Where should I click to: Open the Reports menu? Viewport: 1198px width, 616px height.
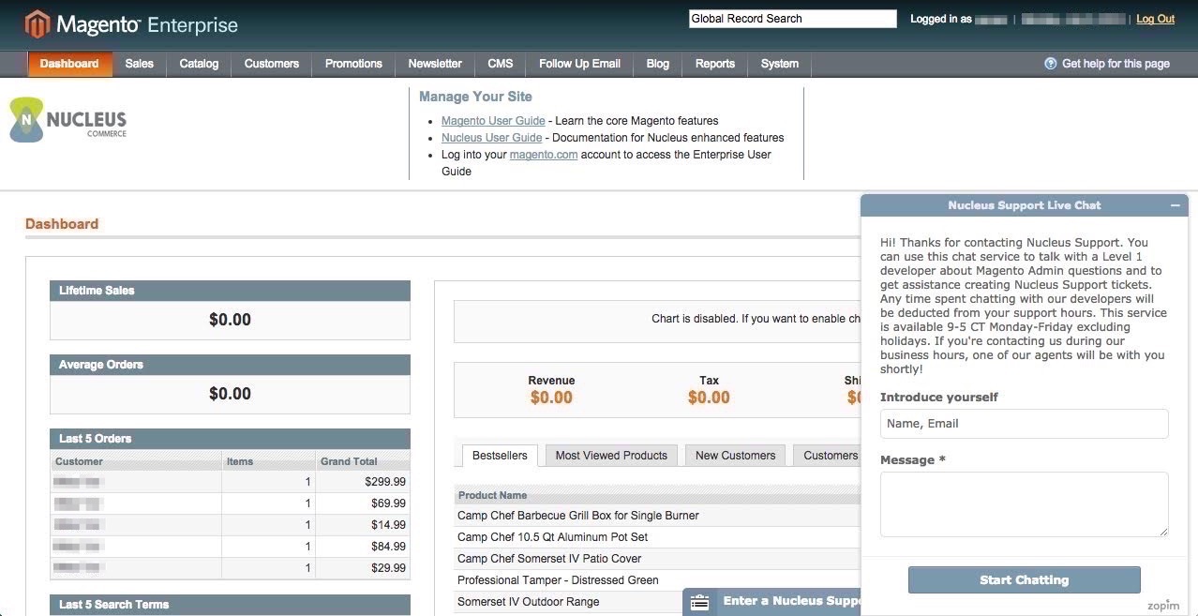[x=715, y=64]
